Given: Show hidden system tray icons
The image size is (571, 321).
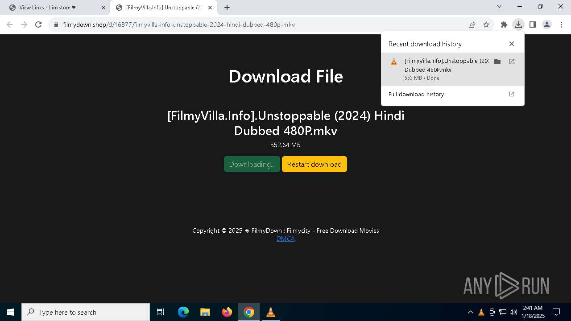Looking at the screenshot, I should tap(470, 312).
